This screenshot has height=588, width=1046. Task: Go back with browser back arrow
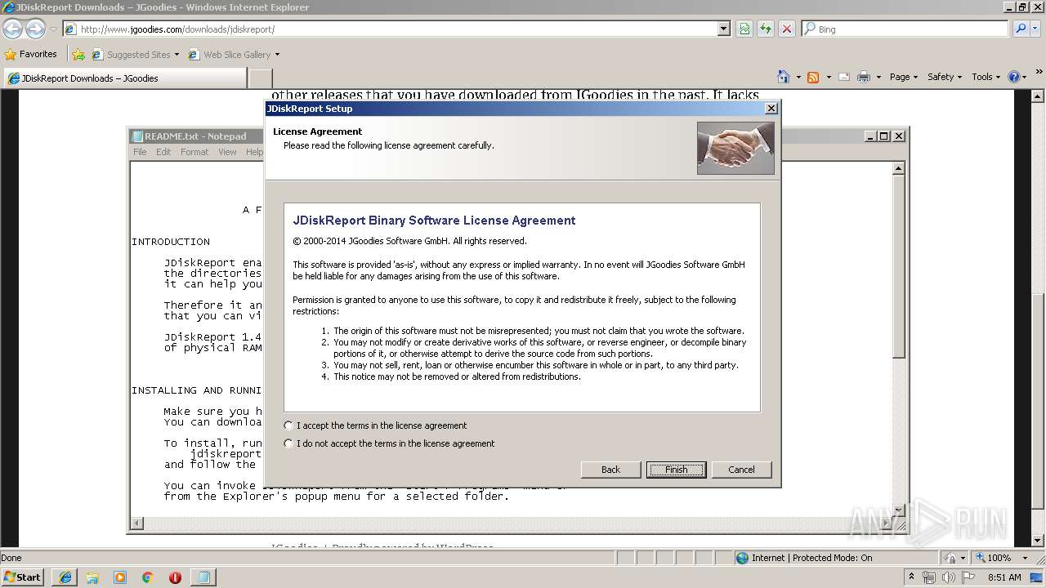click(x=12, y=29)
